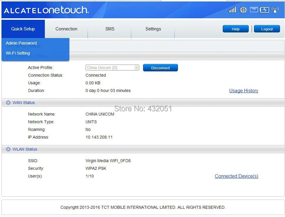Click the WLAN Status circle icon
Image resolution: width=285 pixels, height=217 pixels.
(x=8, y=149)
